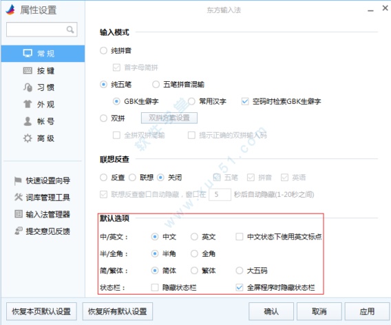Toggle 提示正确的双拼输入码 checkbox
Screen dimensions: 391x325
tap(191, 135)
